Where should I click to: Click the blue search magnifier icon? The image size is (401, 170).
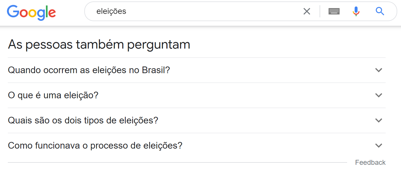[380, 11]
